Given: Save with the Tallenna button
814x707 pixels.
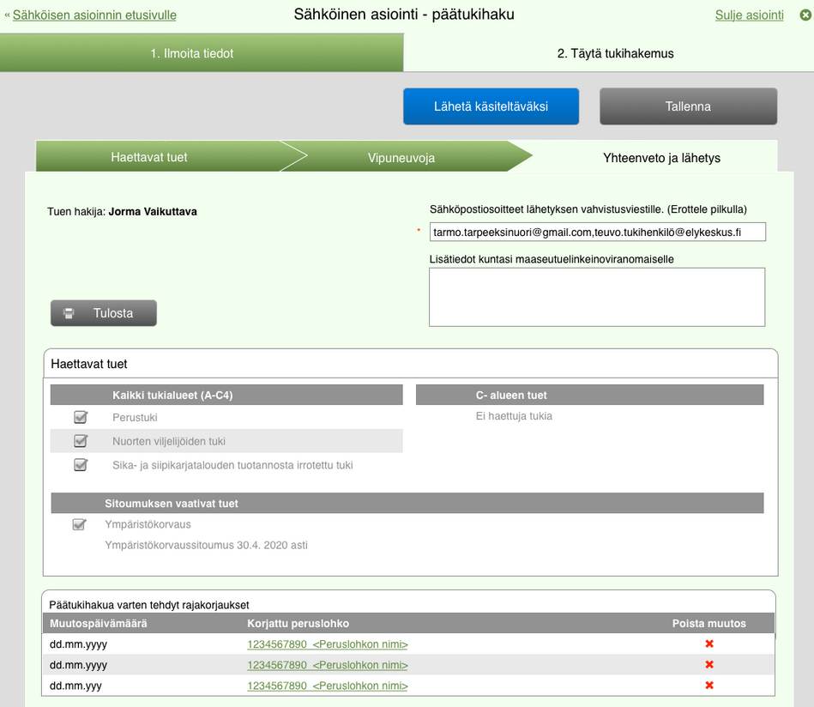Looking at the screenshot, I should click(688, 106).
